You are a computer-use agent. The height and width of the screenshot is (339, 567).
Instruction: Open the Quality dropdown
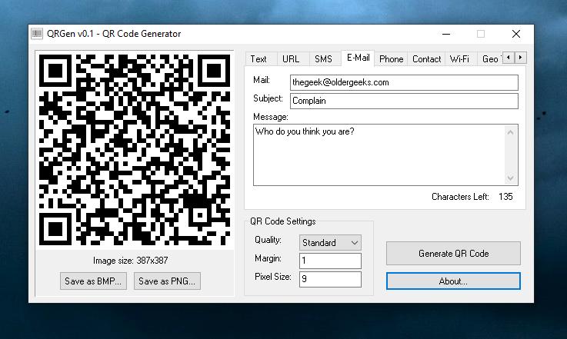[330, 242]
